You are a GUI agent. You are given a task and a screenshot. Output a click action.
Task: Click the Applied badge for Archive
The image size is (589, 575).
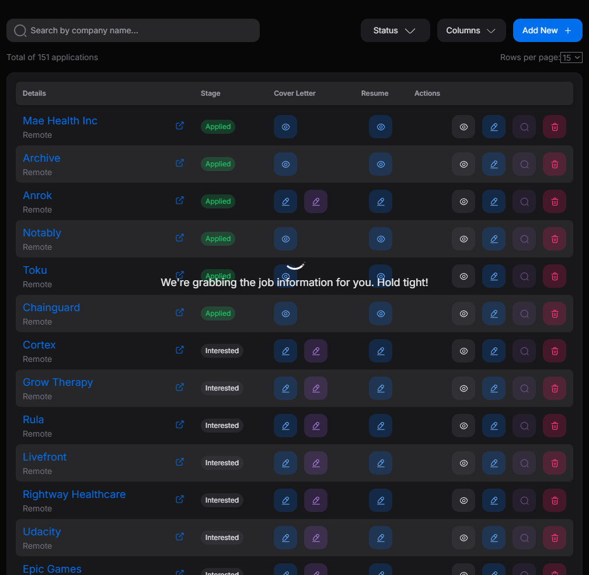(x=218, y=164)
